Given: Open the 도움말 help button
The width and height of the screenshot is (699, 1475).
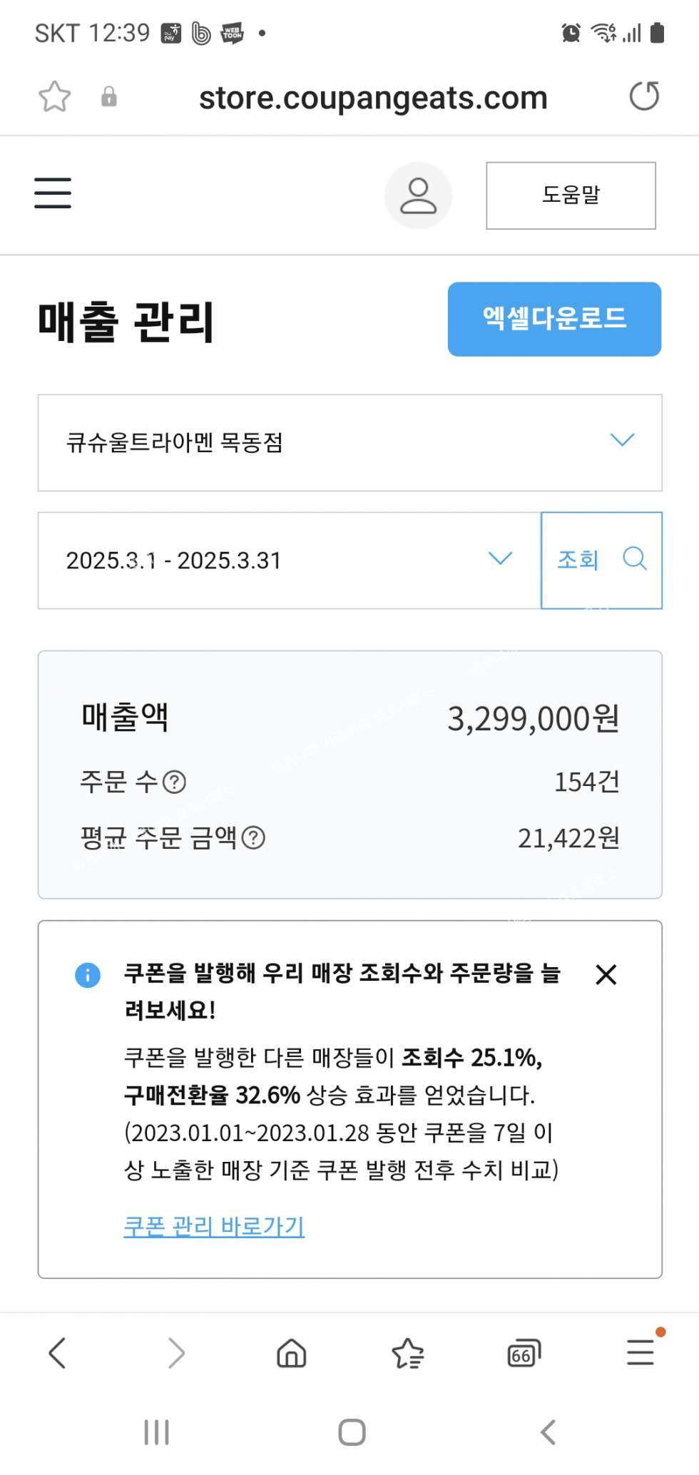Looking at the screenshot, I should tap(571, 195).
